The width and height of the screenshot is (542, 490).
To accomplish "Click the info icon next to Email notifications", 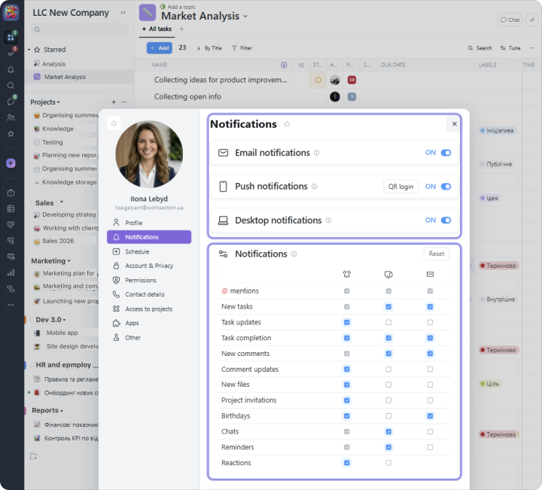I will click(317, 153).
